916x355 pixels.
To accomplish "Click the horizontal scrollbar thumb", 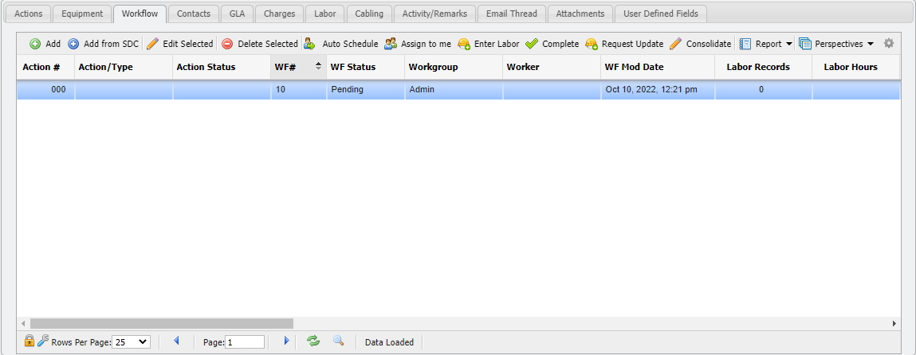I will (159, 323).
